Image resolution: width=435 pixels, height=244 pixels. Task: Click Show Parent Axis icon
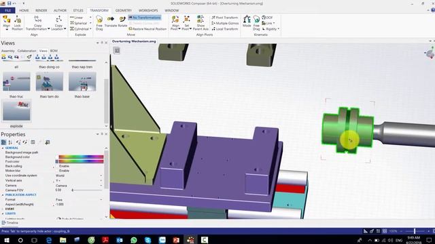point(201,20)
